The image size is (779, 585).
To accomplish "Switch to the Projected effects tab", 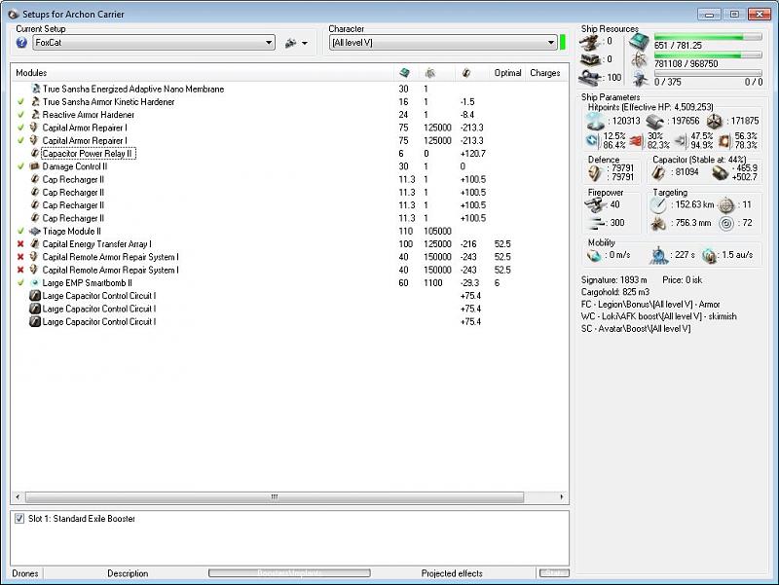I will (452, 573).
